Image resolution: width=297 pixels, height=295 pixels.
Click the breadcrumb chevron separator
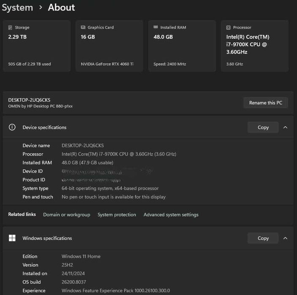point(41,8)
